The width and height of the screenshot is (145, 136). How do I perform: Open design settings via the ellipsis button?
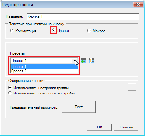click(x=132, y=87)
